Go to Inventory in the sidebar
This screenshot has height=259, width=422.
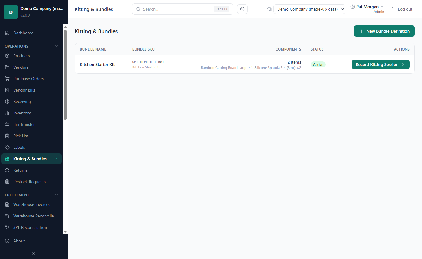click(x=31, y=113)
